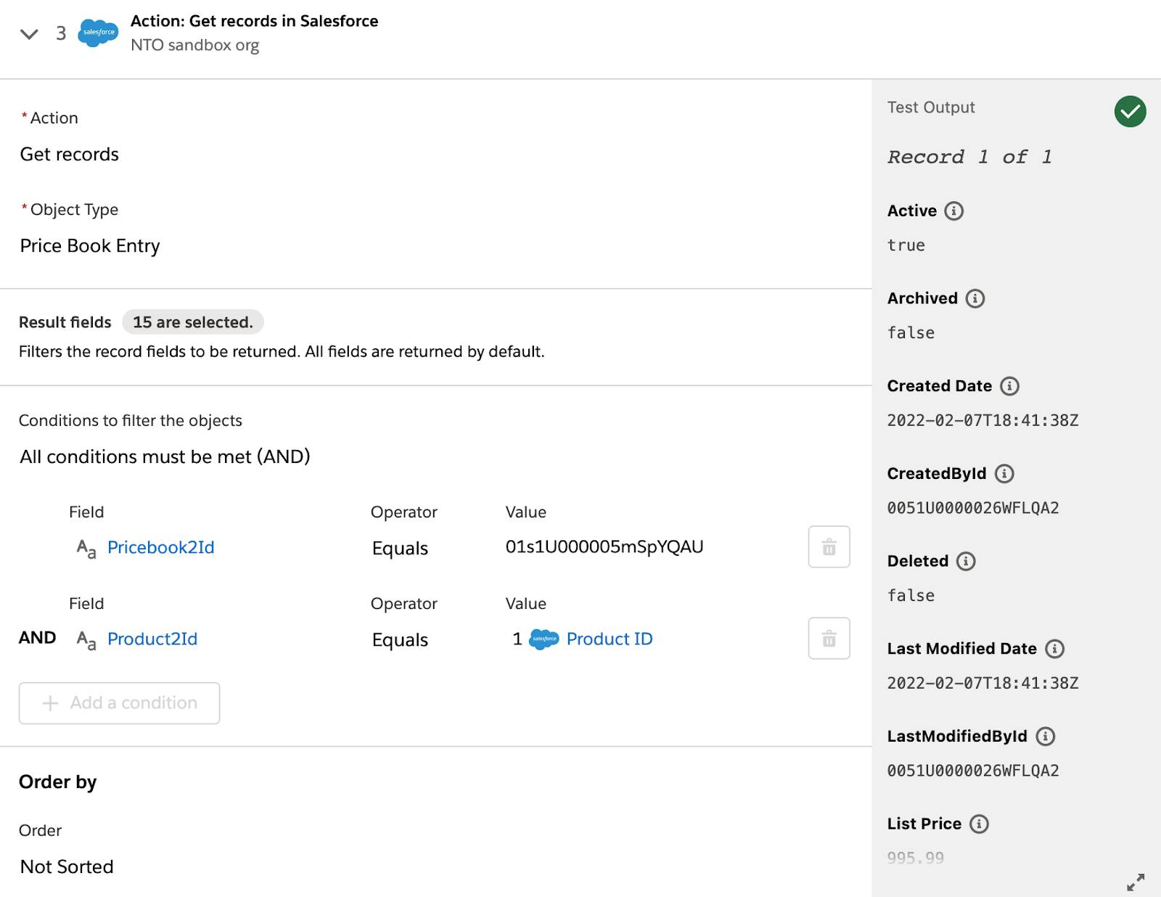Click the text-type icon beside Pricebook2Id
This screenshot has height=897, width=1161.
click(86, 548)
